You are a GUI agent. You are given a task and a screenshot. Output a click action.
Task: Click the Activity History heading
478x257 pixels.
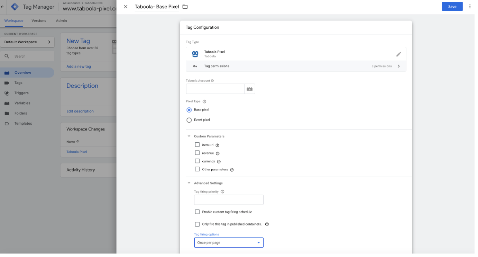click(81, 170)
